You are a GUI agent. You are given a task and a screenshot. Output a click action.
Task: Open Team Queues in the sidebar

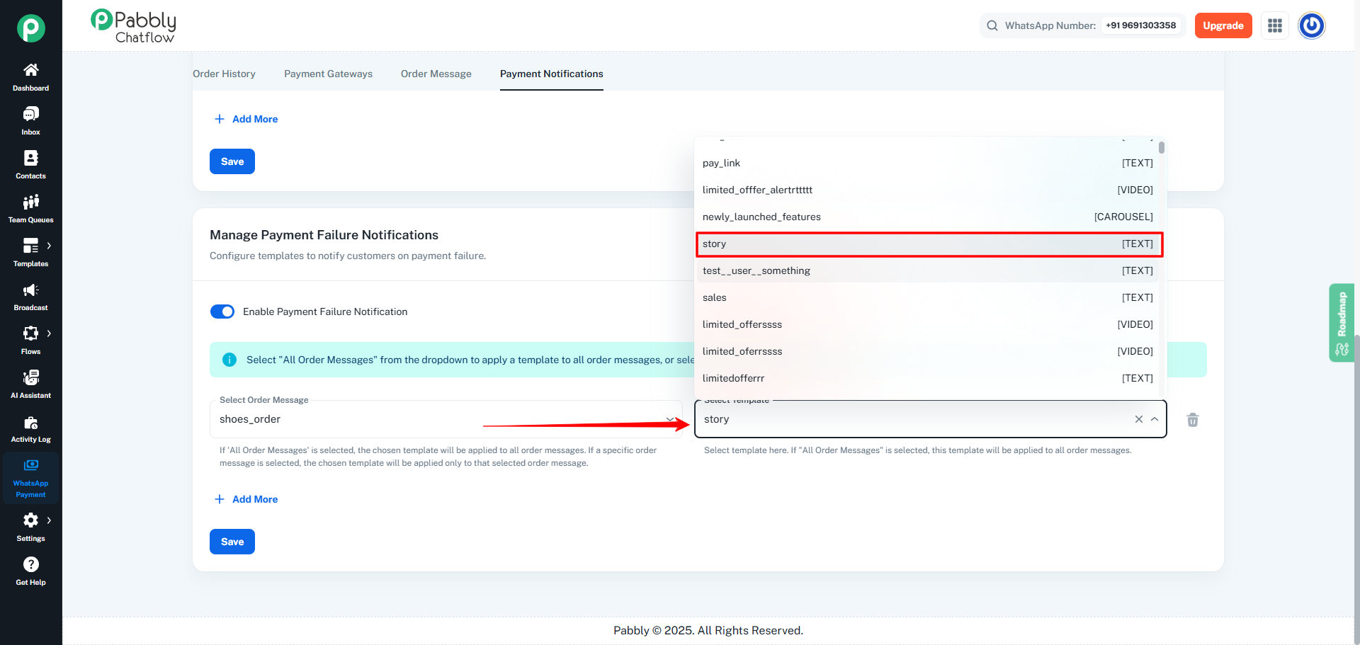[30, 209]
